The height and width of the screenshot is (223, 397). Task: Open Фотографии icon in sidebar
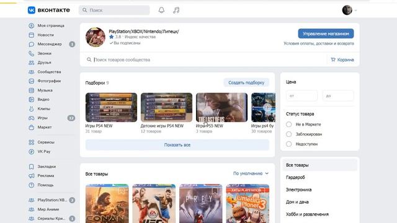click(32, 81)
